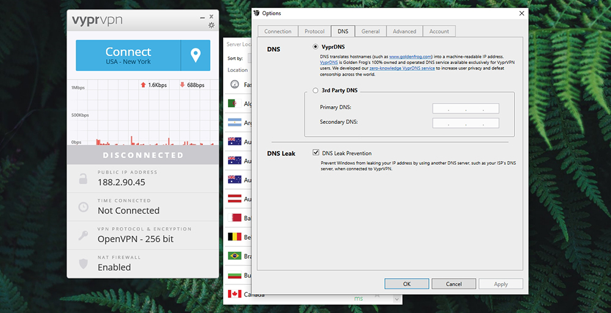This screenshot has width=611, height=313.
Task: Open the General tab
Action: tap(371, 32)
